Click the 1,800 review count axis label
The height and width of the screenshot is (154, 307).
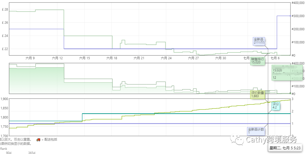pos(4,117)
